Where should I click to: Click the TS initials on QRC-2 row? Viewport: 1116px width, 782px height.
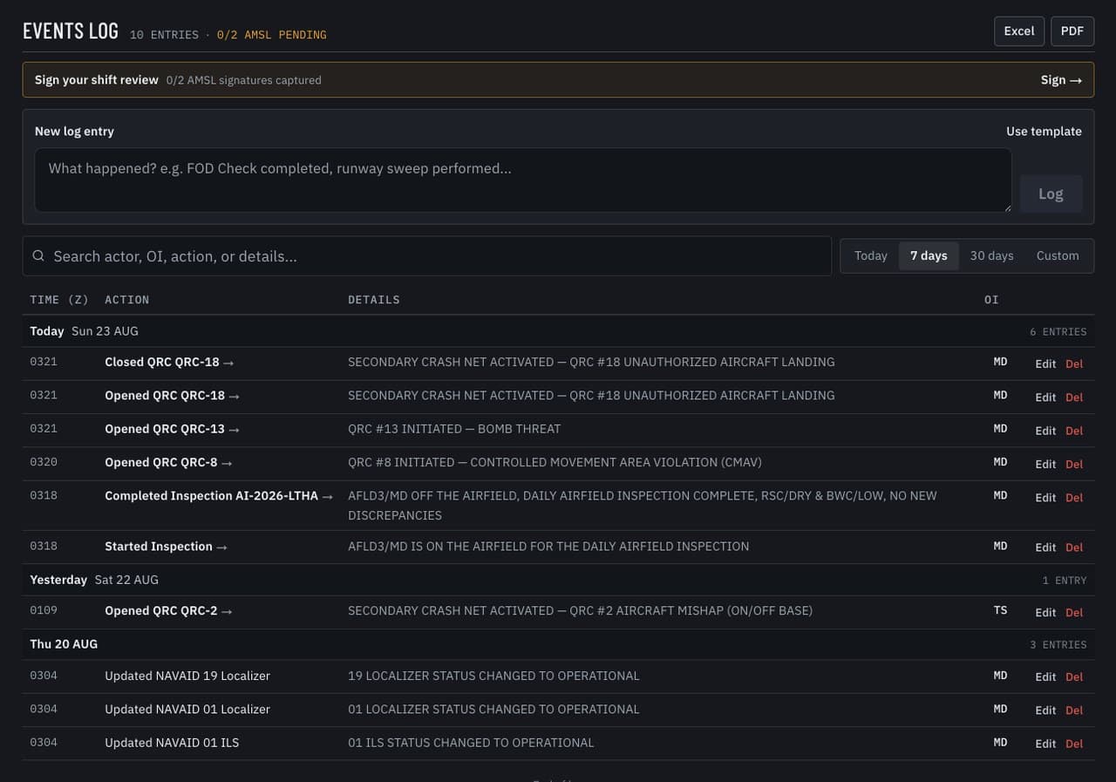[1000, 610]
